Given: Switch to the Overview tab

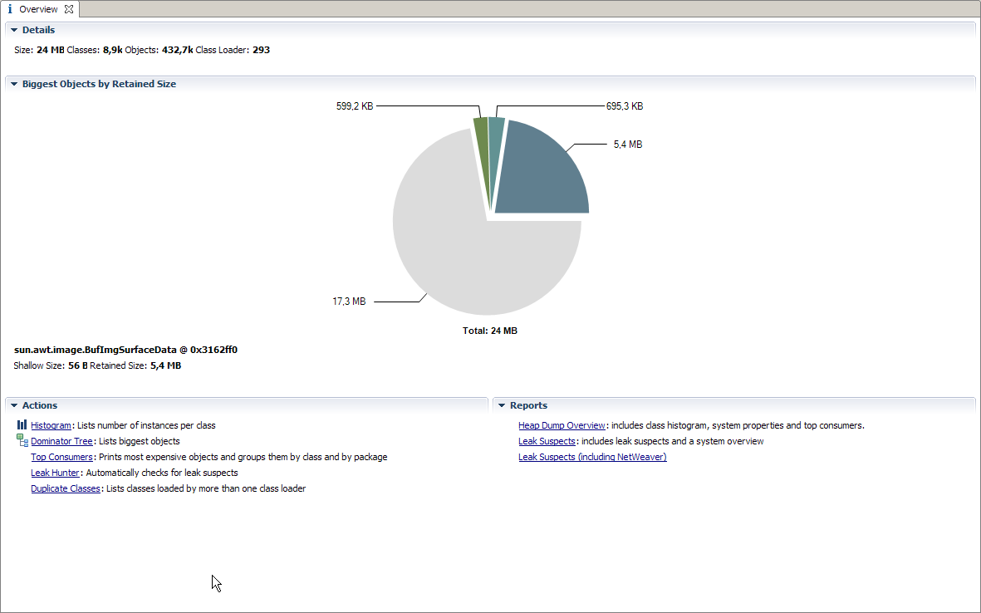Looking at the screenshot, I should (38, 9).
